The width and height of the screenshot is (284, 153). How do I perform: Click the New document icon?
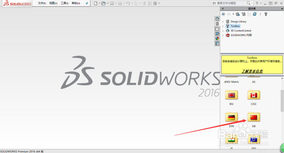pos(95,3)
